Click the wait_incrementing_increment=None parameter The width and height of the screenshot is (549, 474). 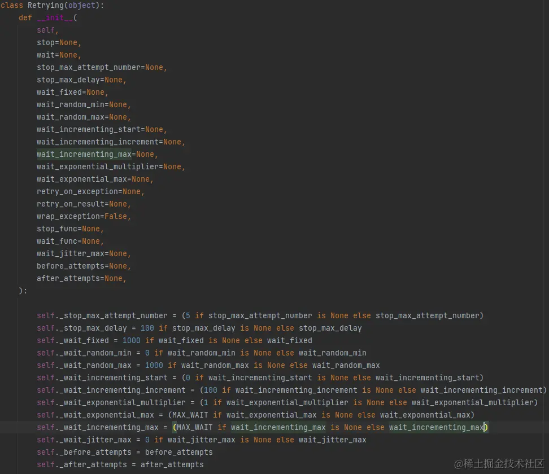click(x=111, y=142)
